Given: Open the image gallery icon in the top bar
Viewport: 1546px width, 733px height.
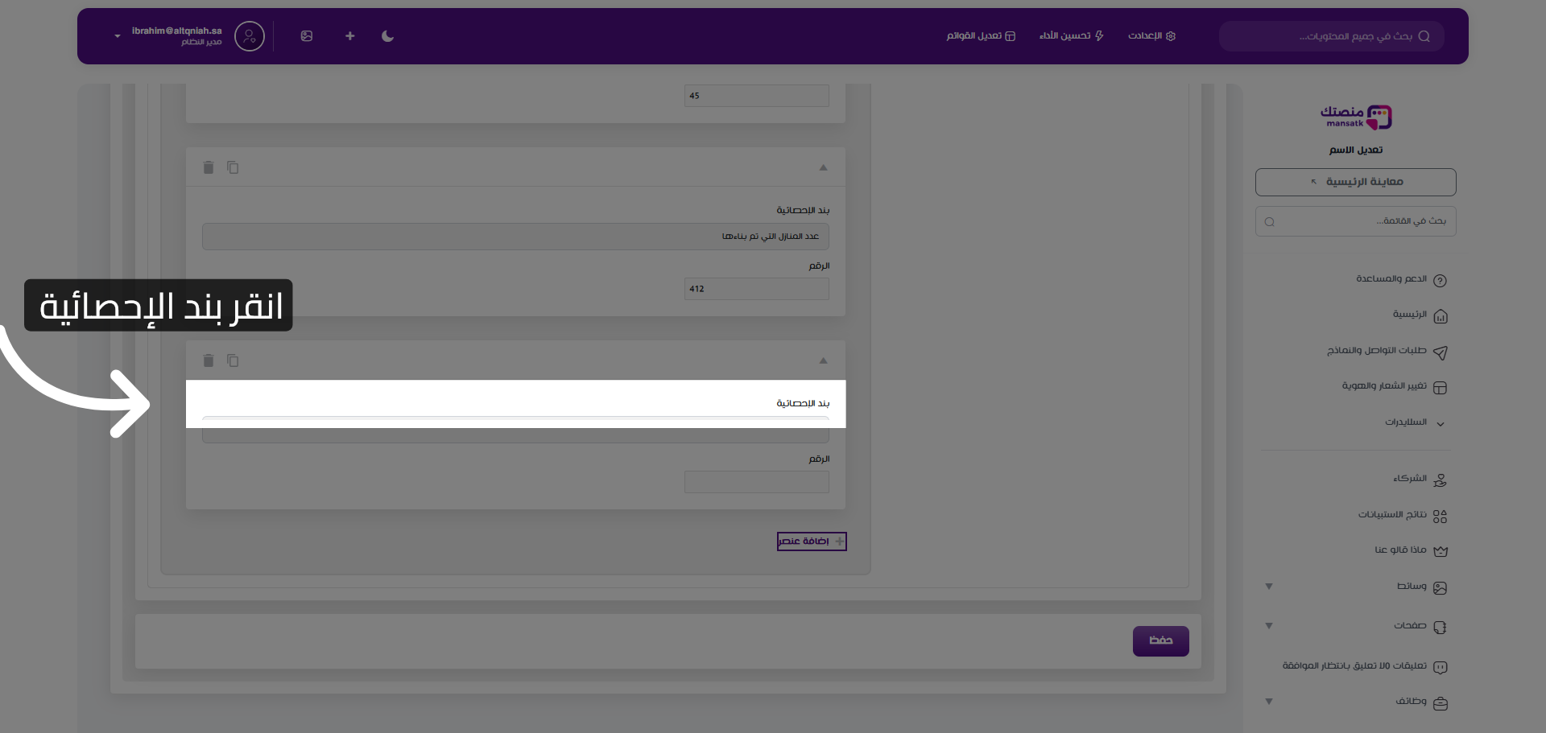Looking at the screenshot, I should [x=307, y=36].
